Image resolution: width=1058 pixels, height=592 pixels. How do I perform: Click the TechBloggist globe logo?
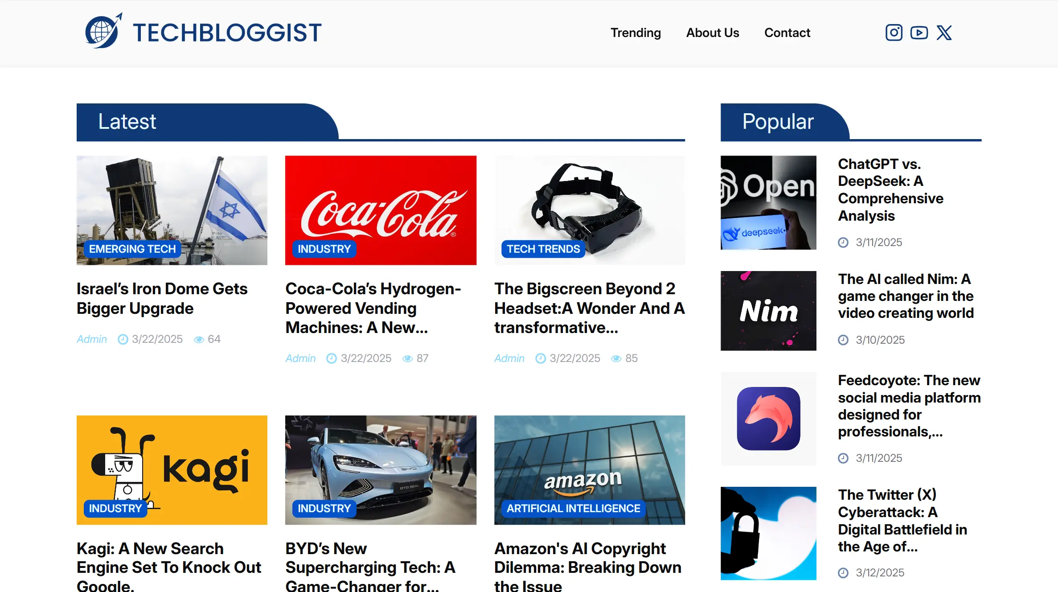point(103,30)
